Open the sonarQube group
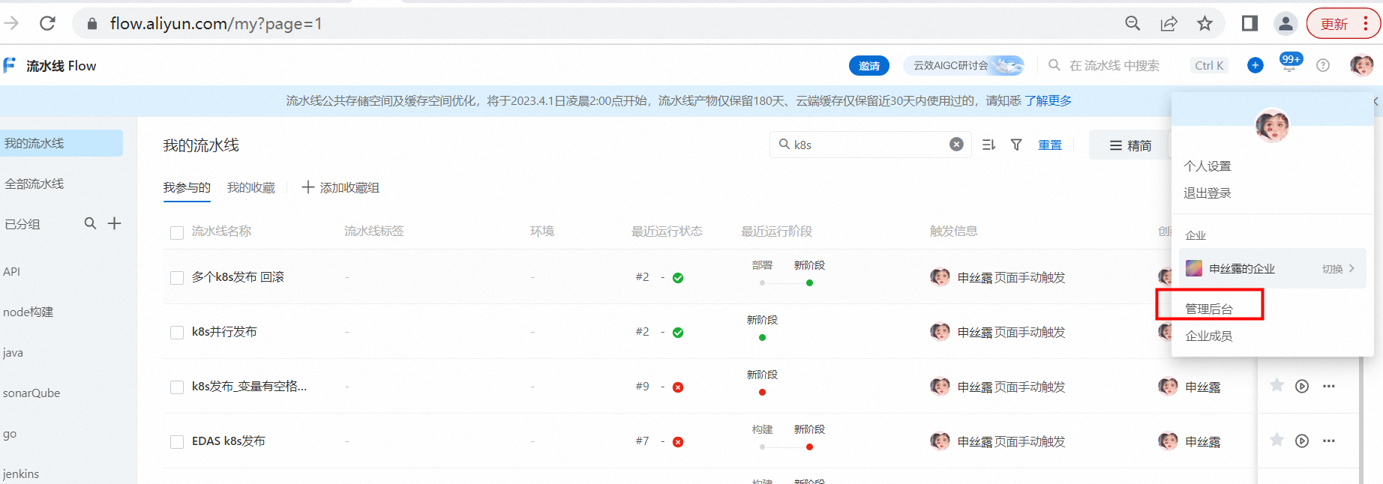Viewport: 1383px width, 484px height. pyautogui.click(x=31, y=393)
